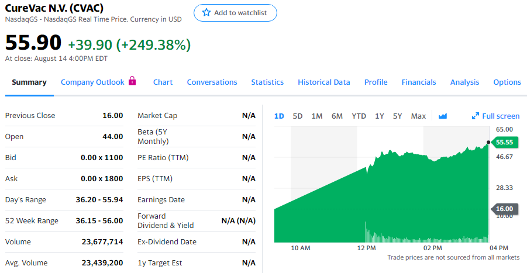
Task: Switch to the Chart tab
Action: click(x=163, y=82)
